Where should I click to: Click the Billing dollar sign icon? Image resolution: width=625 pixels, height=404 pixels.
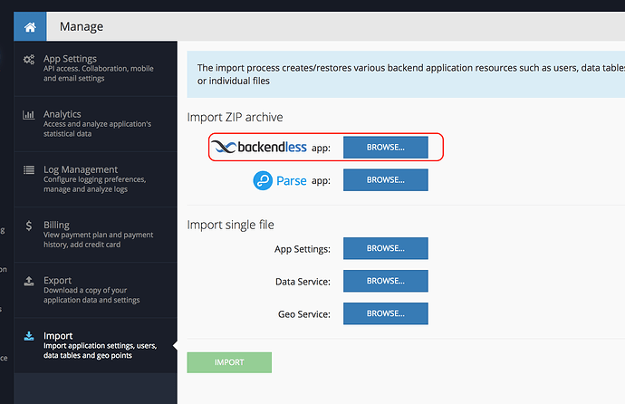tap(27, 226)
